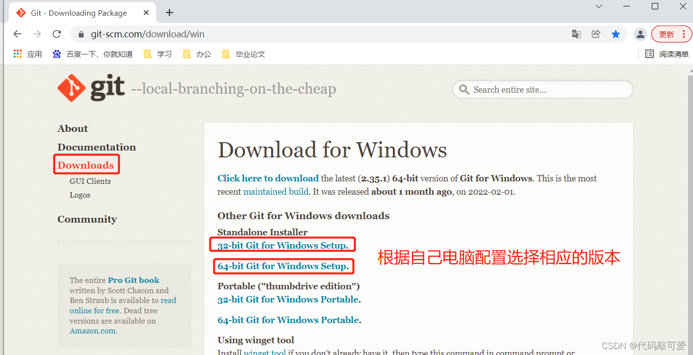The width and height of the screenshot is (693, 355).
Task: Open the About section
Action: point(73,128)
